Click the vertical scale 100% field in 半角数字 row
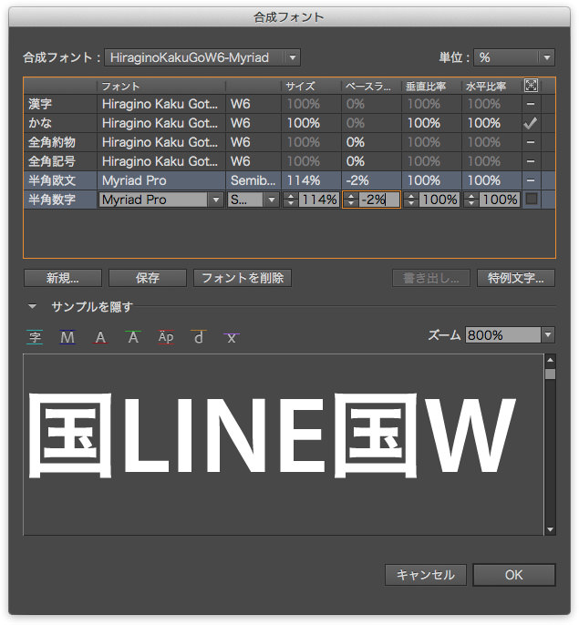This screenshot has height=625, width=579. [x=439, y=200]
